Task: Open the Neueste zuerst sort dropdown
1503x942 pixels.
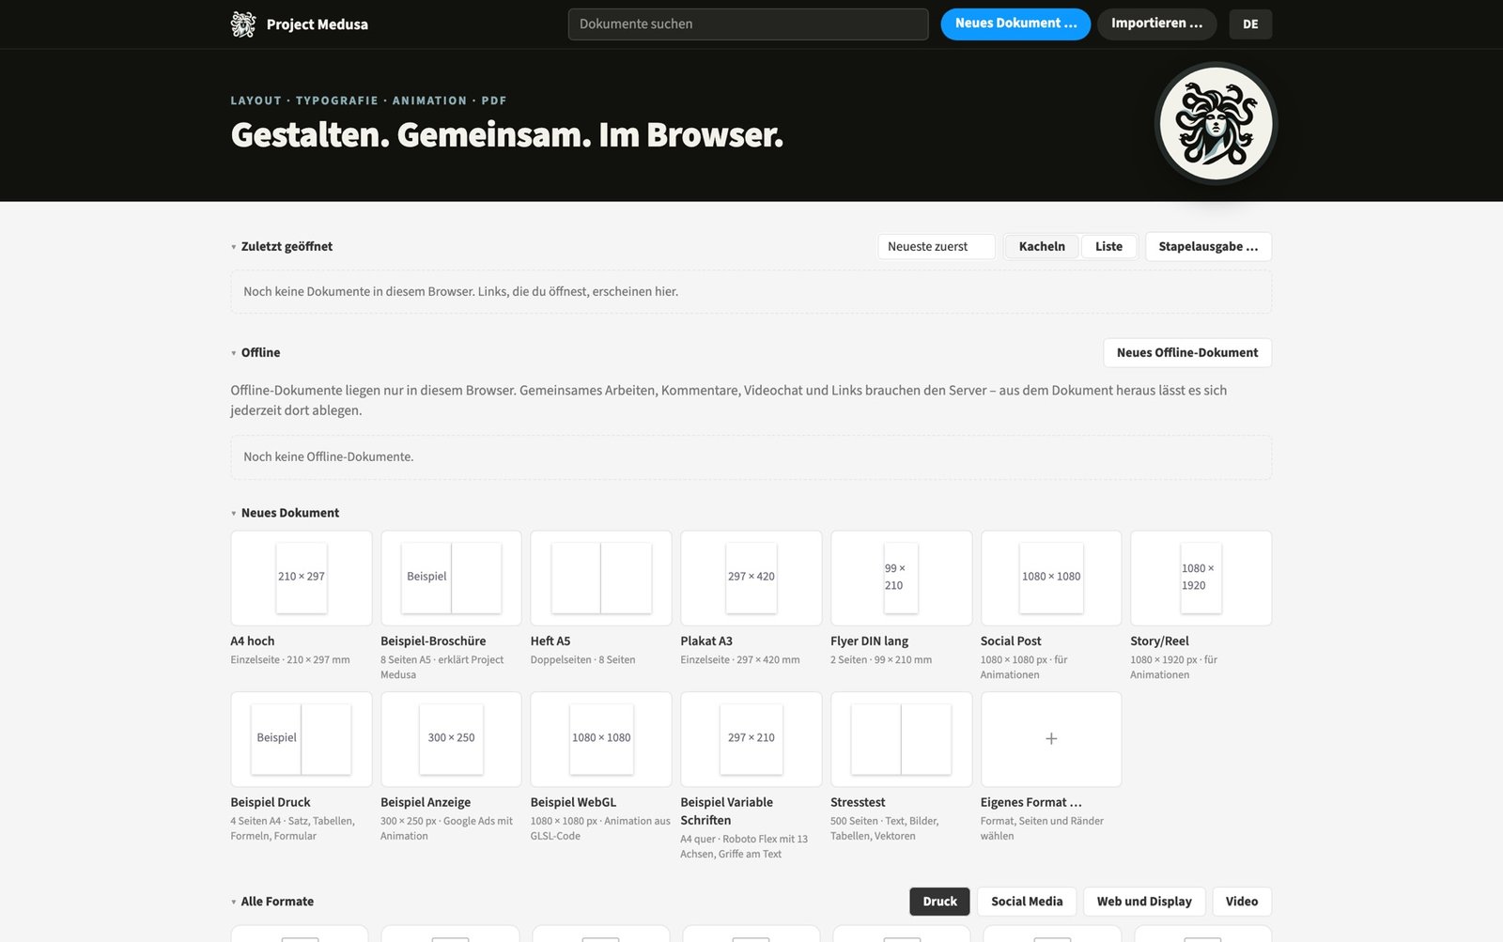Action: point(937,246)
